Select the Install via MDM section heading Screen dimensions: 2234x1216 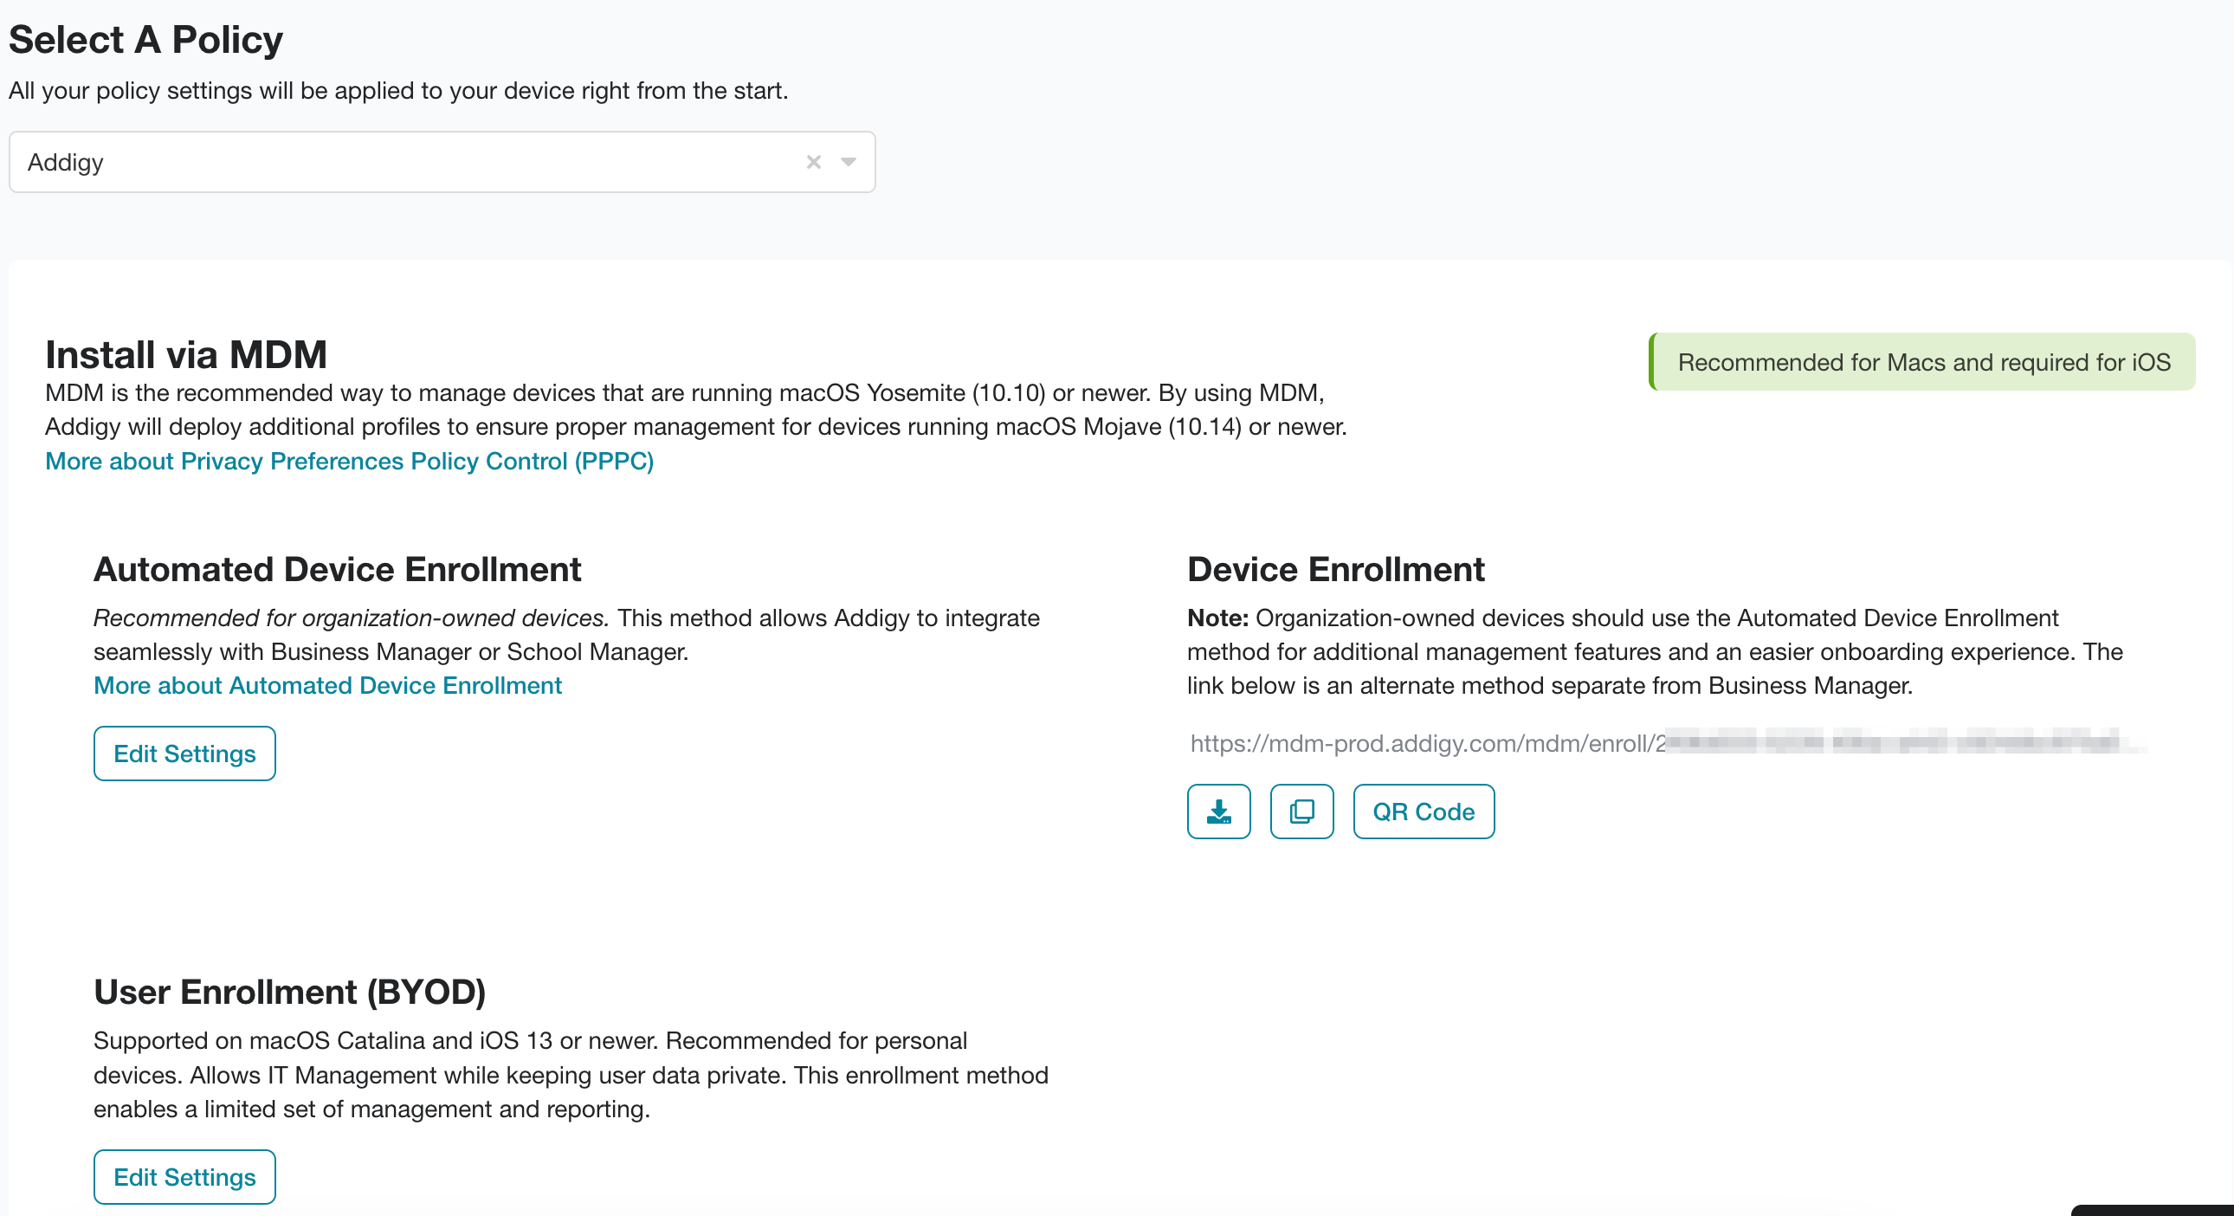click(185, 353)
